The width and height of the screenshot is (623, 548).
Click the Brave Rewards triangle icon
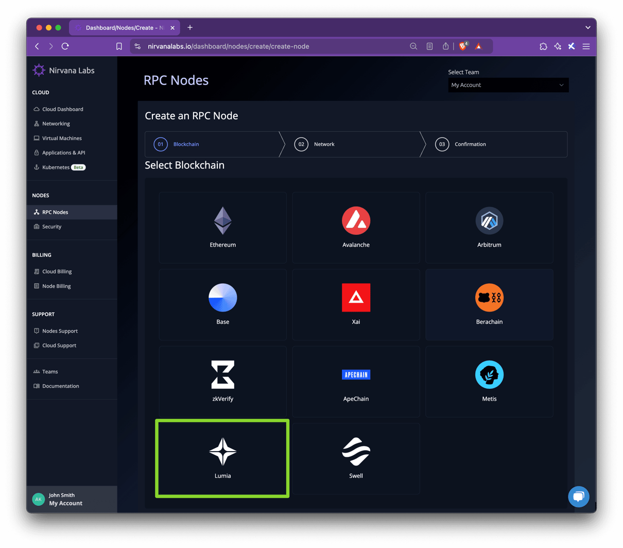479,46
